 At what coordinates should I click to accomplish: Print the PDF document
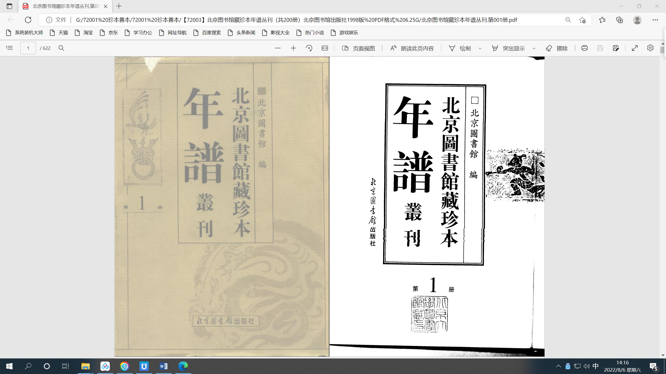tap(585, 48)
